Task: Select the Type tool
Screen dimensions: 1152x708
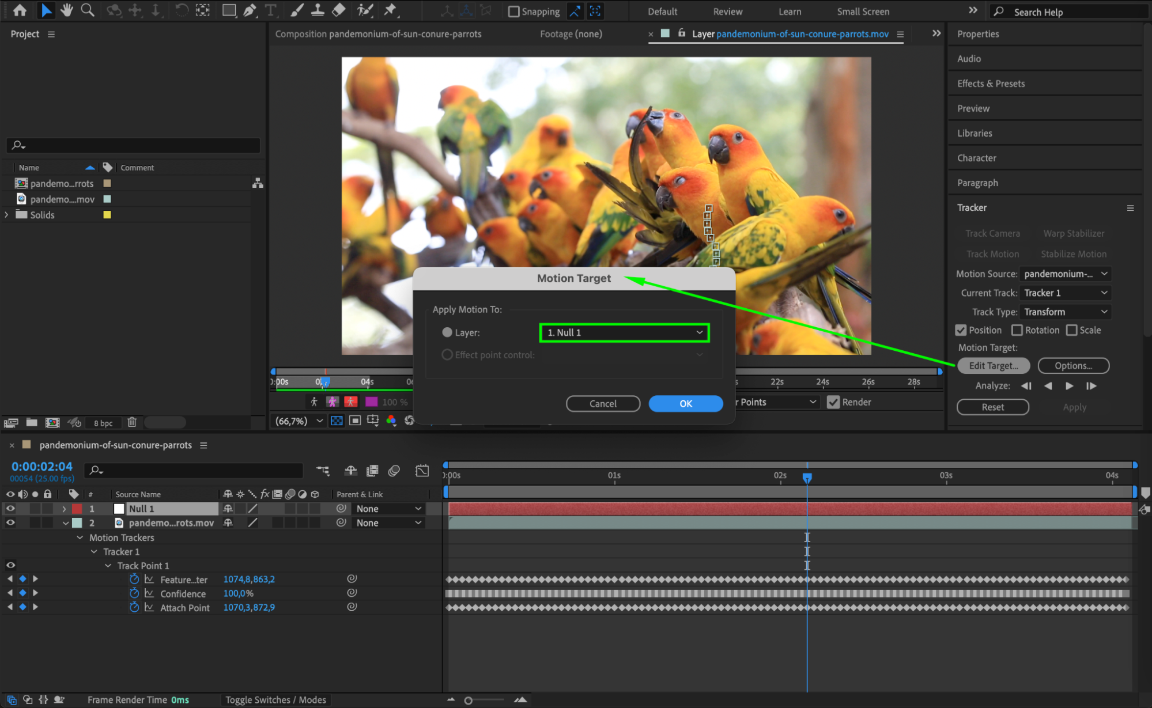Action: 270,10
